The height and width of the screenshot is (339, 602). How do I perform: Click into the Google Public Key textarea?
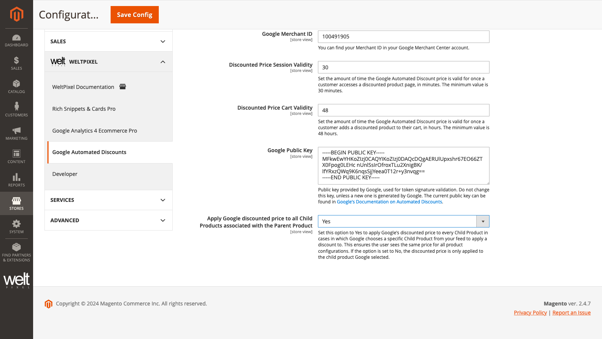click(403, 166)
